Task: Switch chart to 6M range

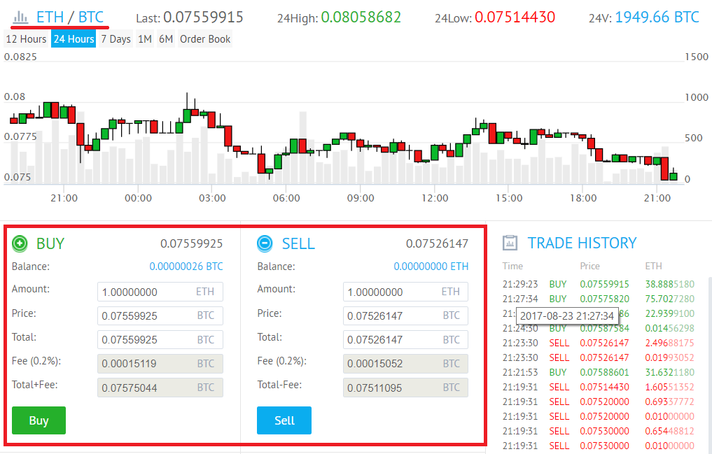Action: tap(166, 39)
